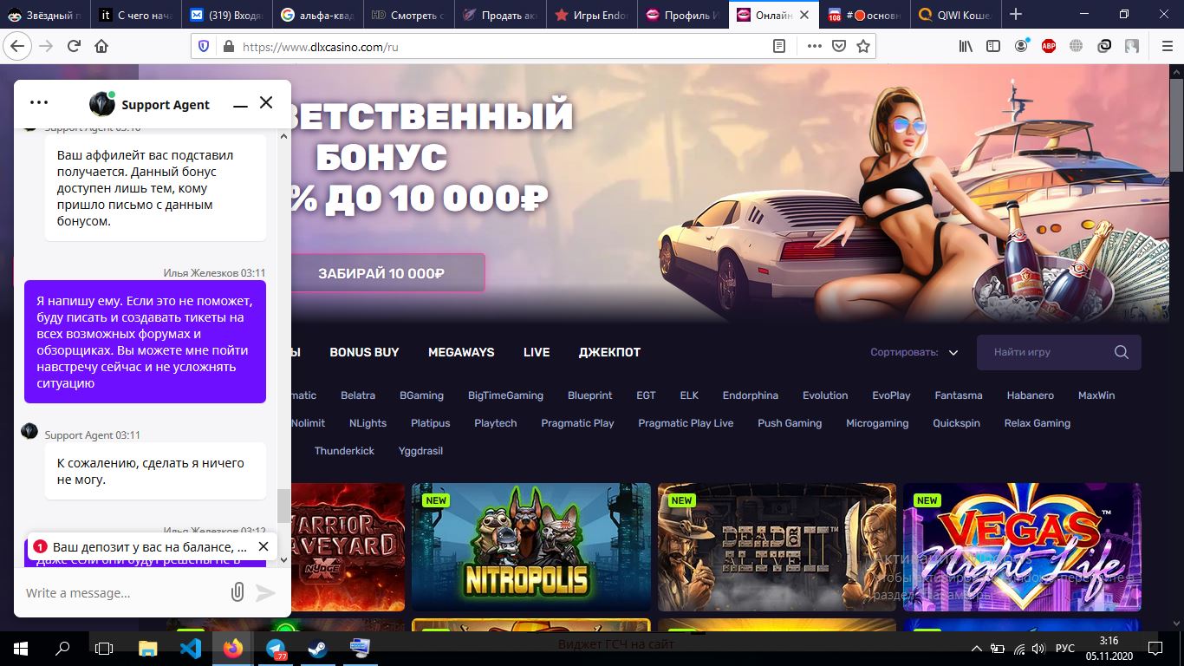
Task: Open page actions three-dot menu
Action: (814, 46)
